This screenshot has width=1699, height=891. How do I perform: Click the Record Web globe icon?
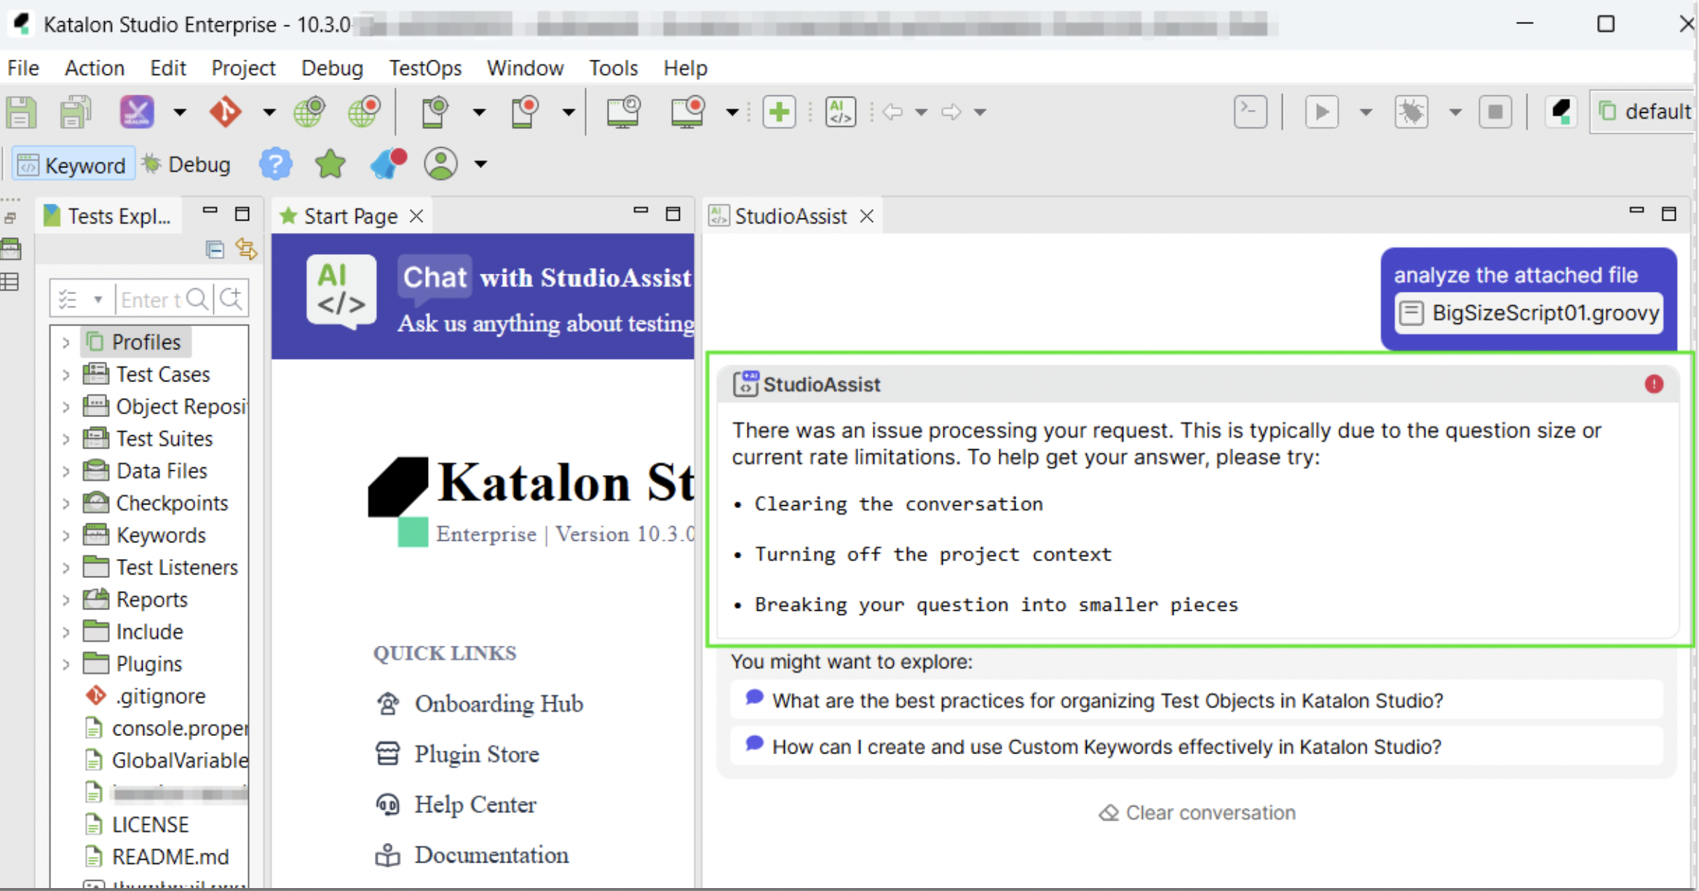(x=365, y=112)
